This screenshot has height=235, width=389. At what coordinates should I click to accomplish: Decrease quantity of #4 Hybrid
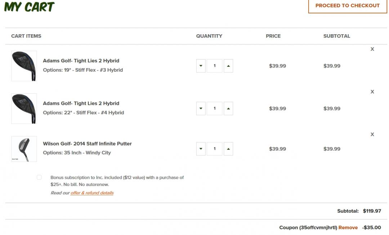[201, 108]
